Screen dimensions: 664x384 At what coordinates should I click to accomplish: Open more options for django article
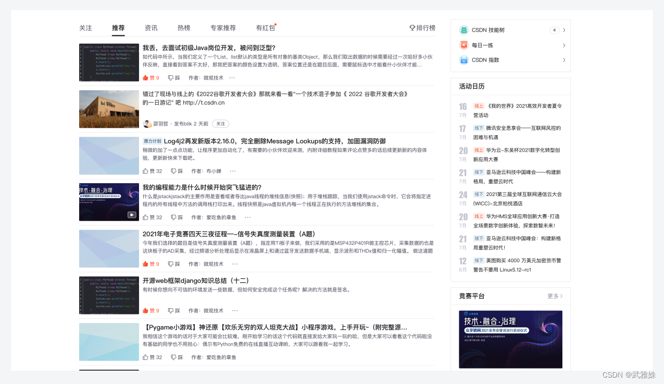pos(235,310)
